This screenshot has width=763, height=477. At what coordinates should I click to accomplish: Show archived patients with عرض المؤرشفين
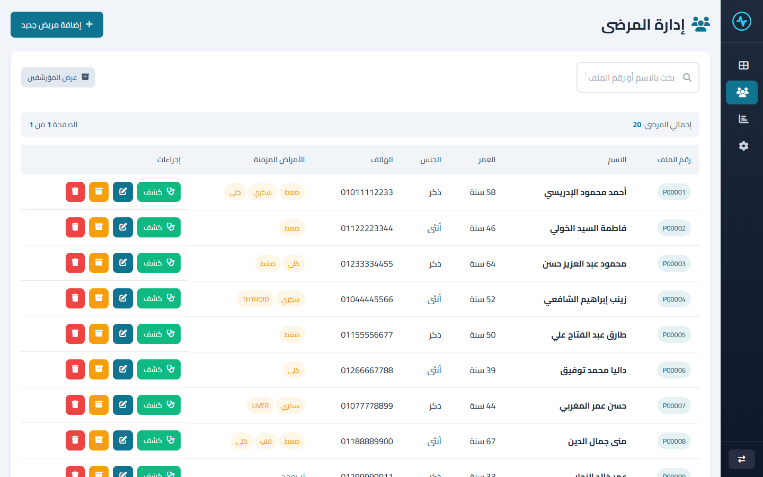(58, 77)
